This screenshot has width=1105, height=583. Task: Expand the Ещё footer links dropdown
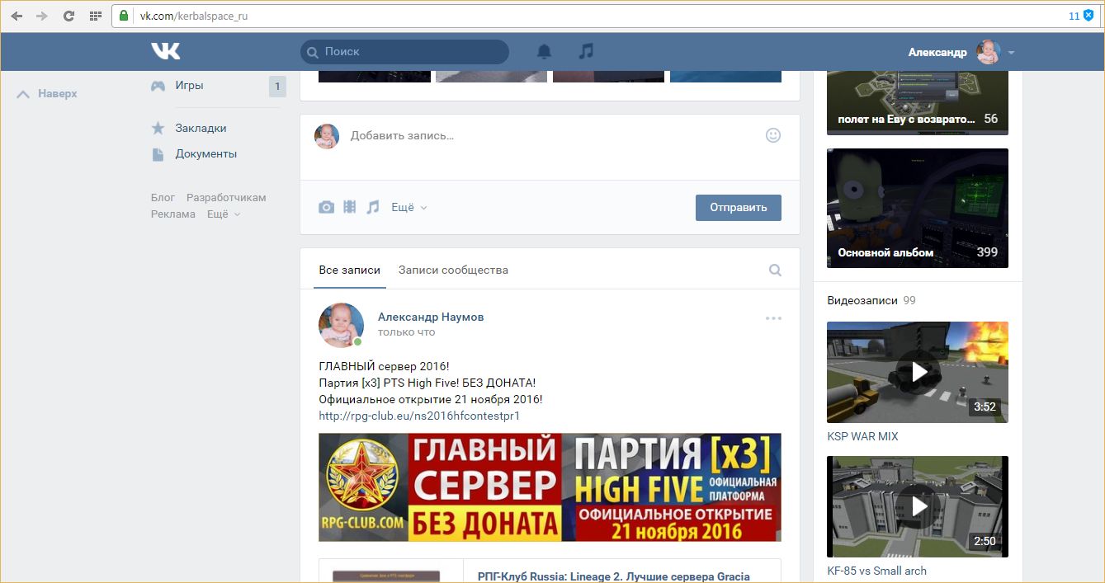pyautogui.click(x=223, y=214)
